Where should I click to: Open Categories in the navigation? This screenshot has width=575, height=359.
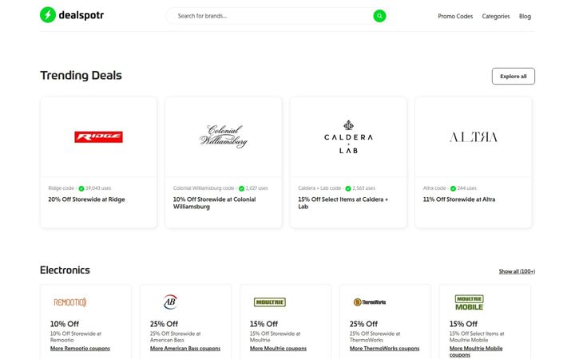pyautogui.click(x=496, y=16)
